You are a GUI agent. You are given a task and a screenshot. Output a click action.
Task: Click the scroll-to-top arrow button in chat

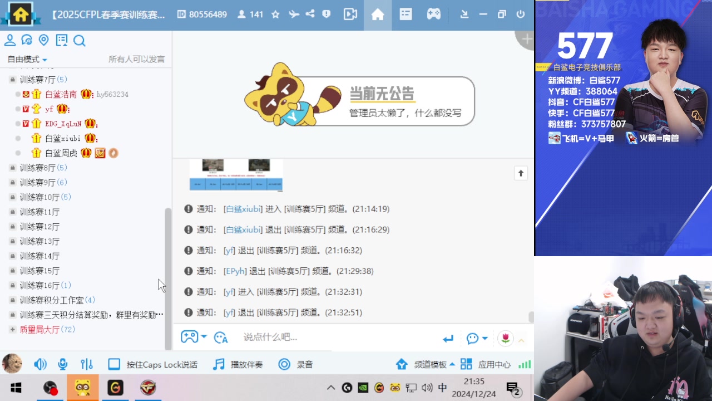(521, 173)
